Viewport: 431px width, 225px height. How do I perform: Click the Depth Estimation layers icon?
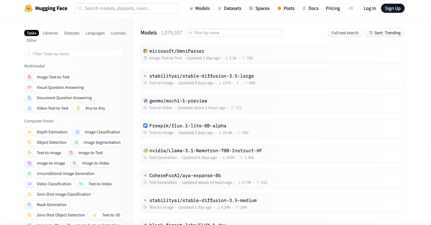[x=30, y=132]
